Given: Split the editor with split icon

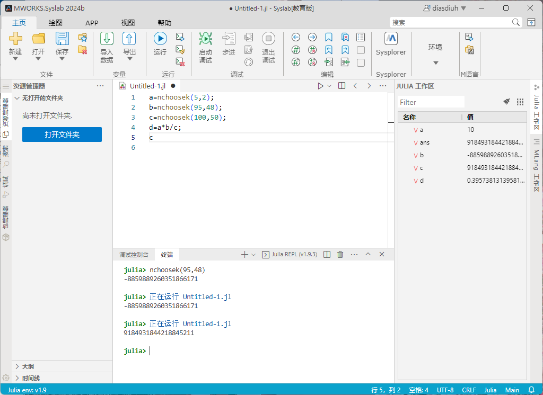Looking at the screenshot, I should point(341,86).
